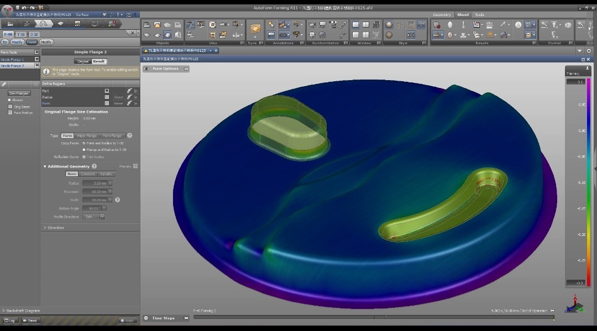Toggle Form and Radius to T-30 checkbox
Image resolution: width=597 pixels, height=331 pixels.
pyautogui.click(x=84, y=144)
